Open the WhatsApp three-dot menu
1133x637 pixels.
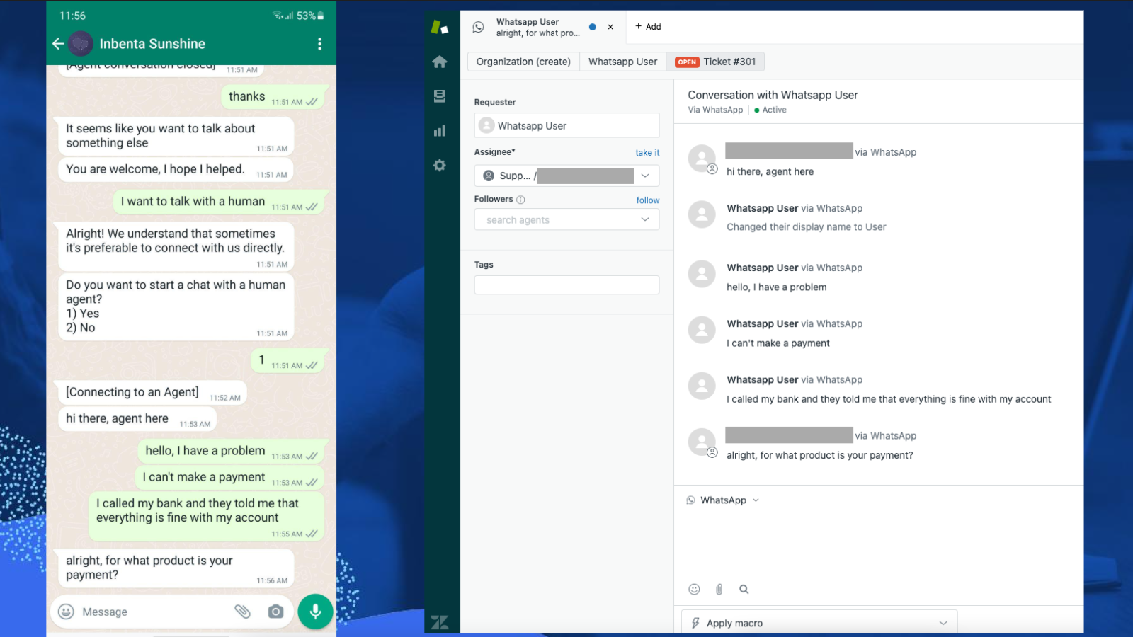[x=320, y=44]
